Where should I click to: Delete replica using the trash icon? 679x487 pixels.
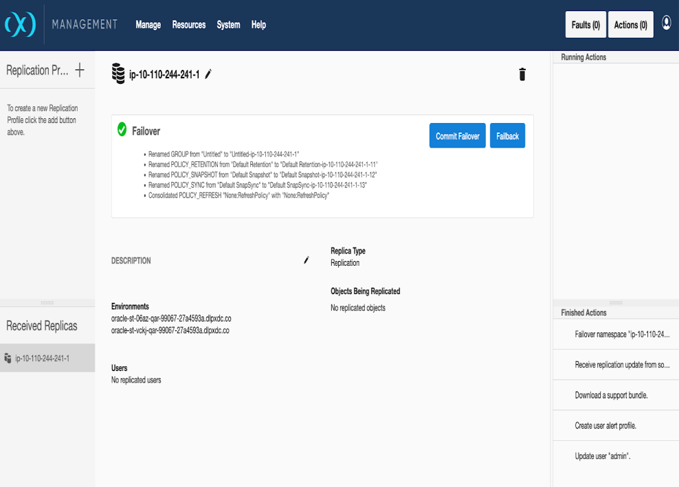tap(522, 74)
